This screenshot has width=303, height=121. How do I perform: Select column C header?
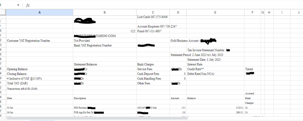point(153,12)
